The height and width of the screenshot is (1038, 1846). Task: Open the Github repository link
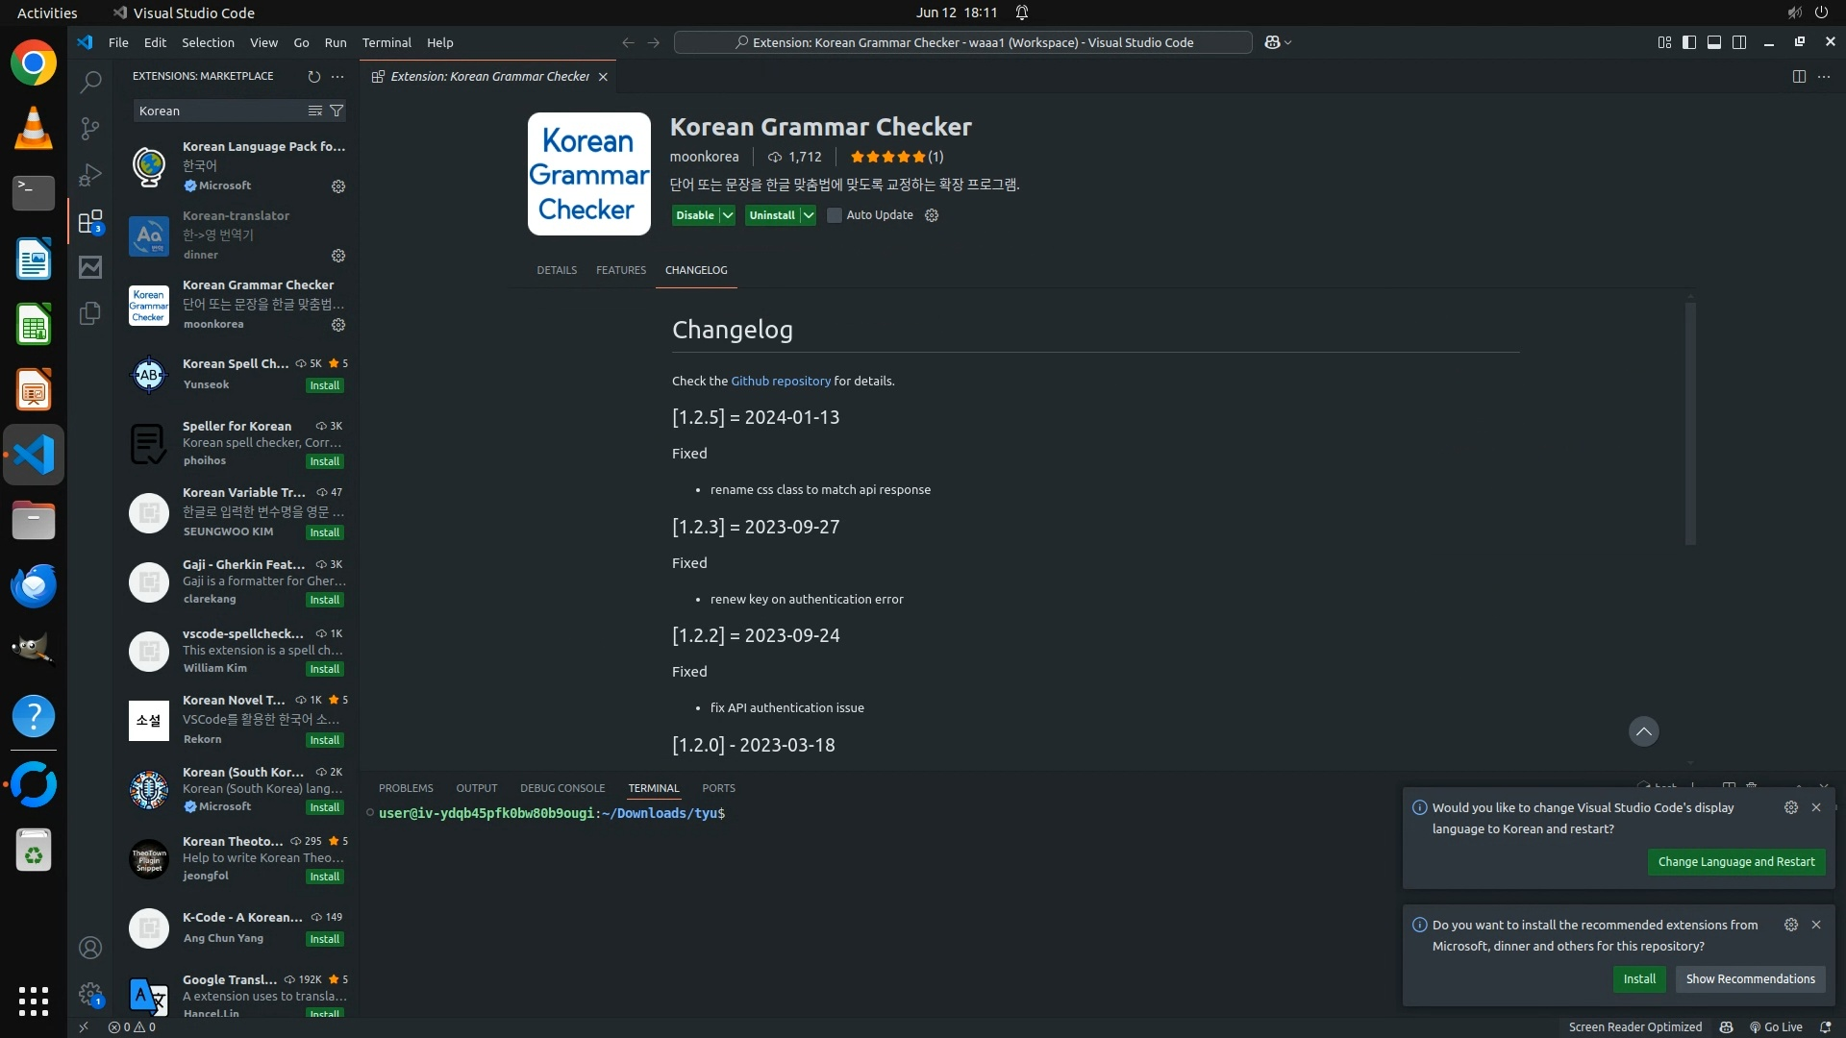tap(780, 381)
